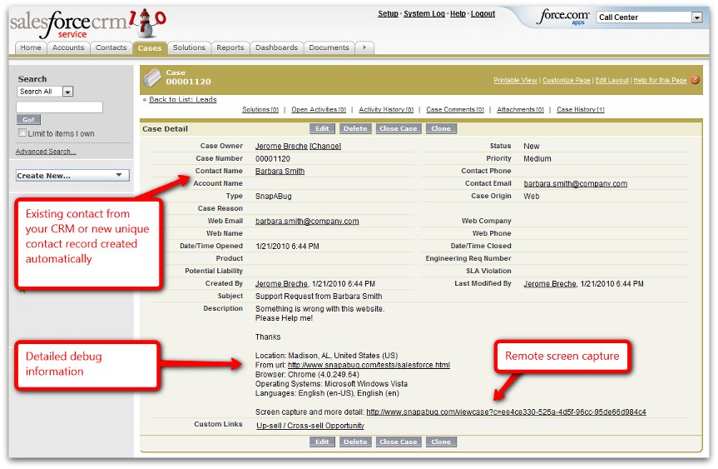Open the System Log link

(424, 14)
